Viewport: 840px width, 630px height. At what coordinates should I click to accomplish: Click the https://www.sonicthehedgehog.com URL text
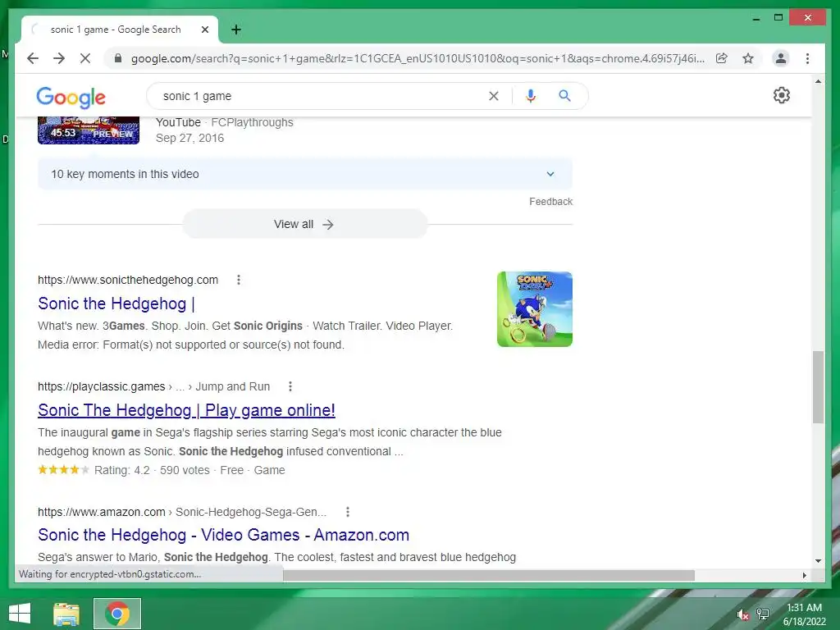128,280
